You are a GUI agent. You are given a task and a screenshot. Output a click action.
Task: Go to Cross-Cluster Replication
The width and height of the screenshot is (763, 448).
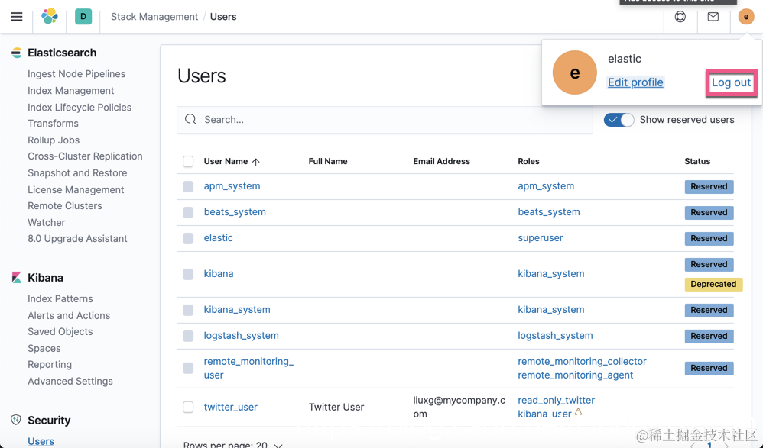pos(85,156)
